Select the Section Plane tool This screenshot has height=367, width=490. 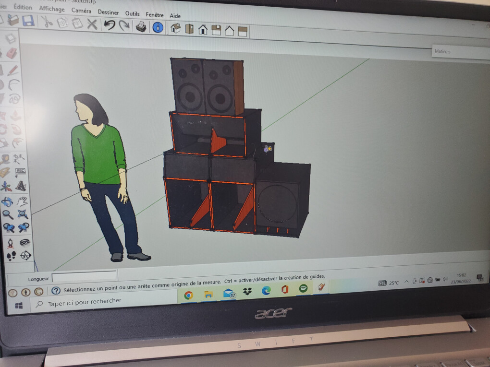(x=25, y=256)
